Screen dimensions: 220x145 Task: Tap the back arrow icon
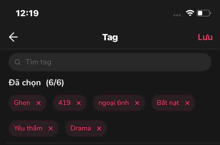[x=13, y=37]
